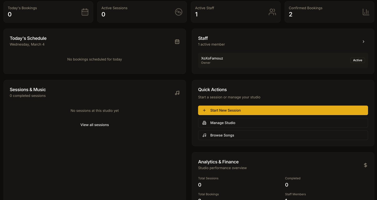Click the Today's Schedule heading

point(28,38)
